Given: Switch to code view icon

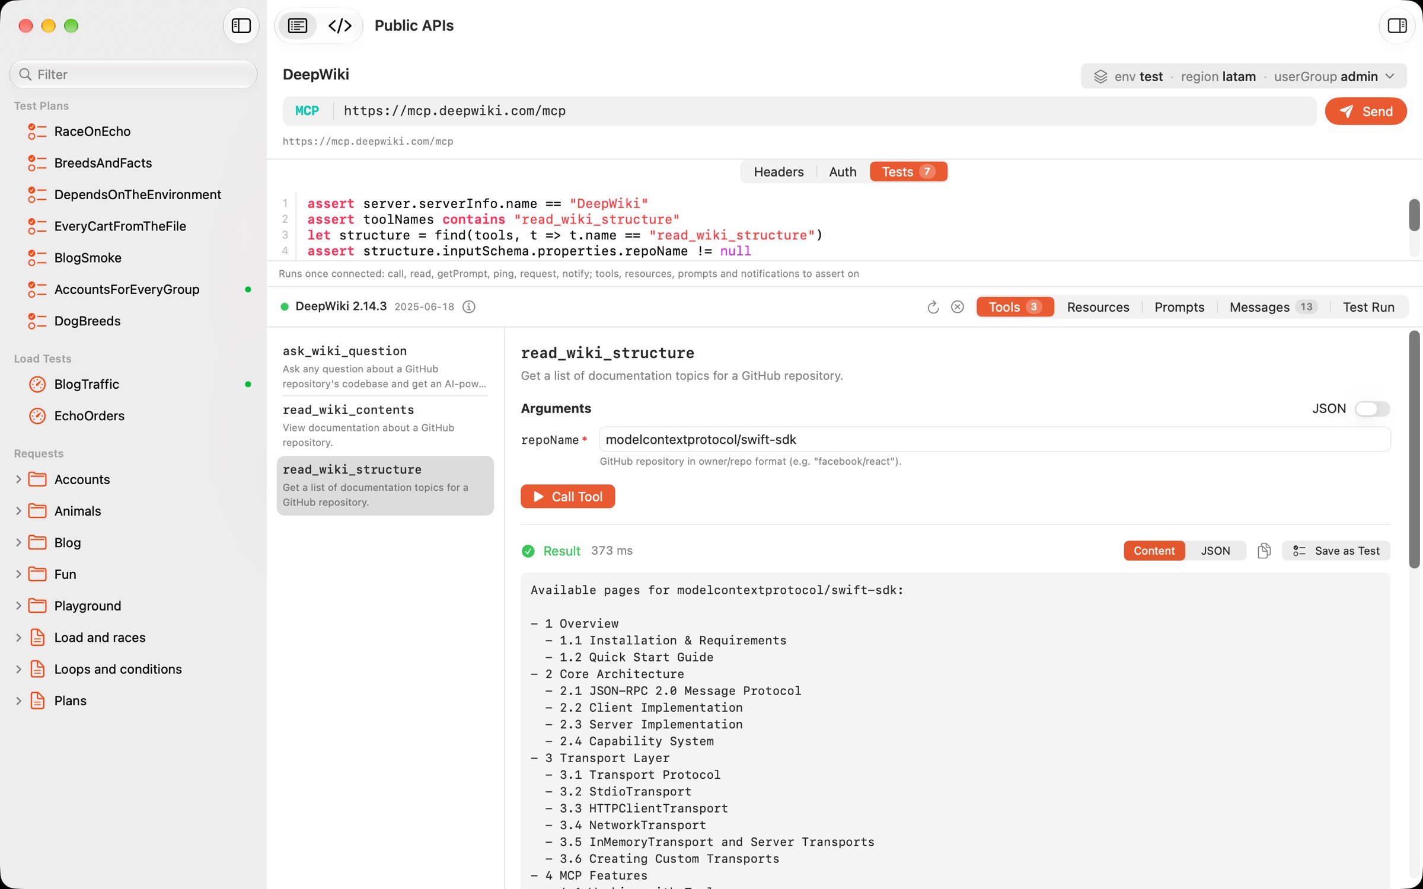Looking at the screenshot, I should point(340,25).
